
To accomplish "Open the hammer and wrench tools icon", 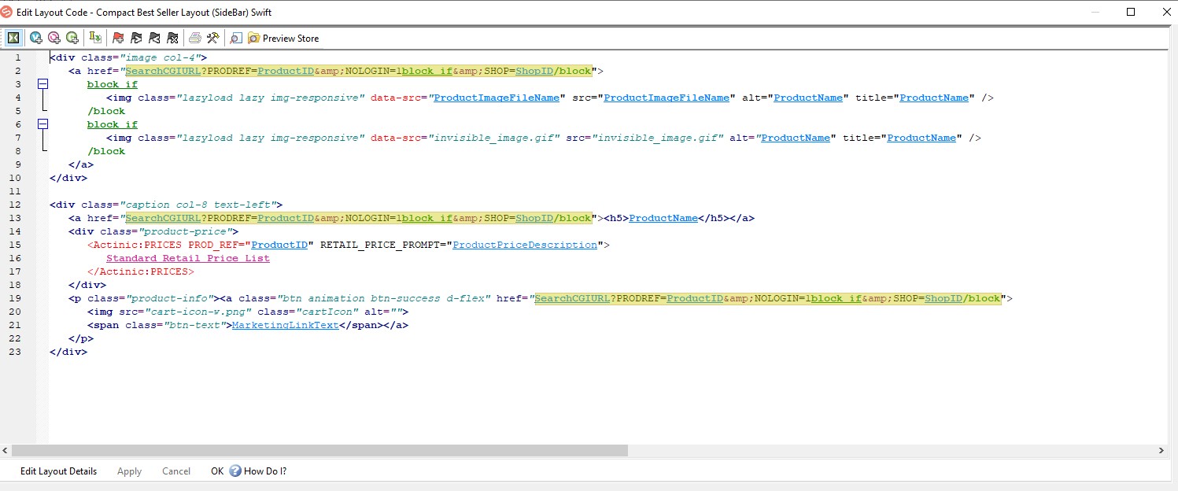I will click(212, 38).
